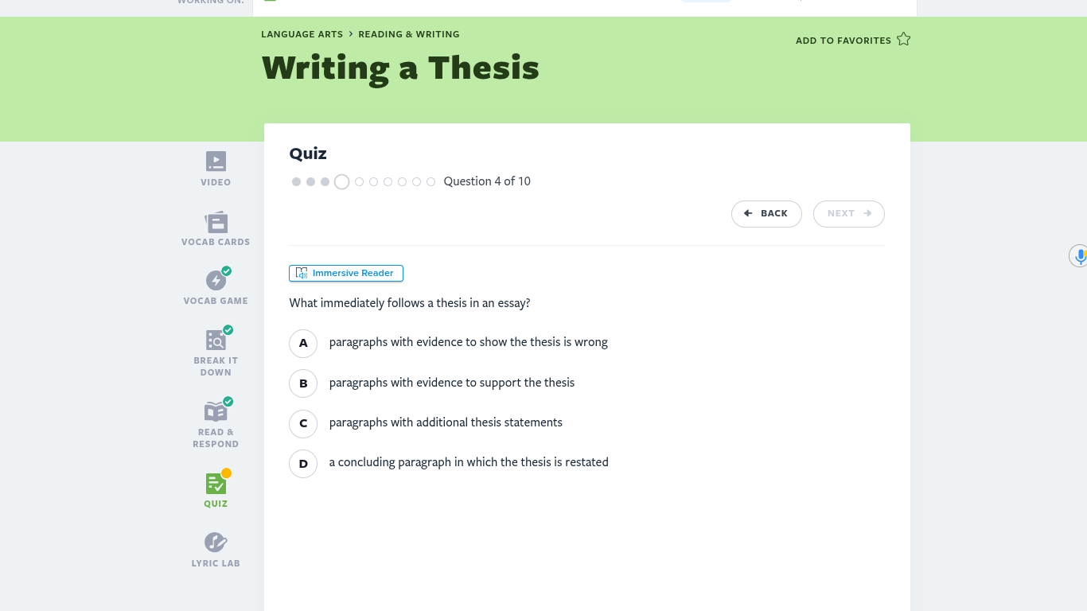Open the Break It Down icon
The height and width of the screenshot is (611, 1087).
[216, 340]
